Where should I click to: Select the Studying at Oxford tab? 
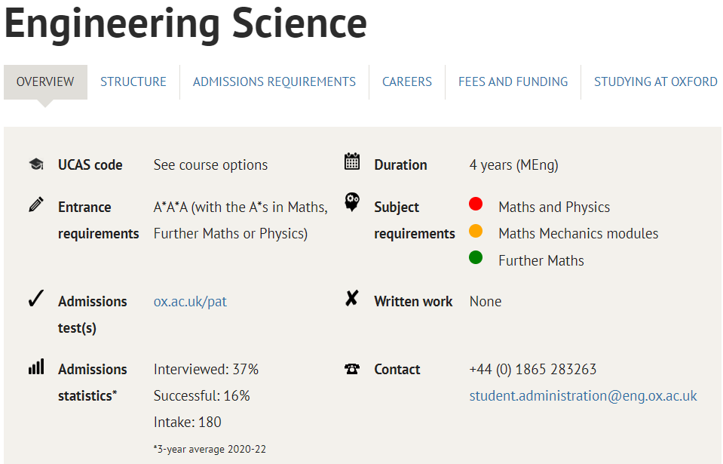(655, 82)
